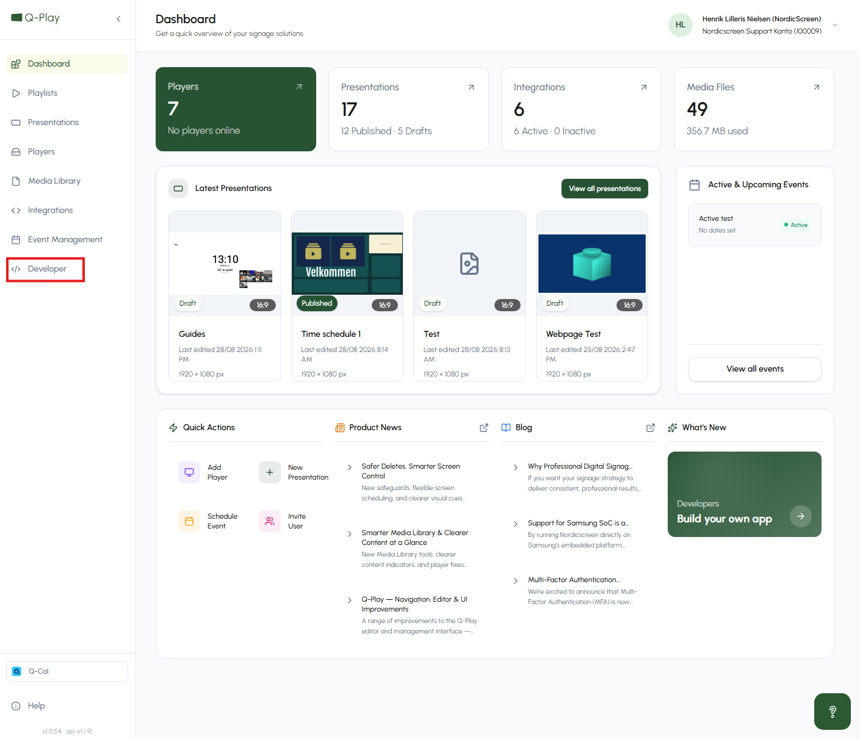Open the Webpage Test presentation thumbnail
860x739 pixels.
tap(592, 264)
